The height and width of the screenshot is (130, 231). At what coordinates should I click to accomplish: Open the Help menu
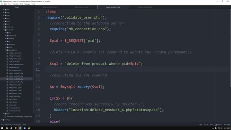33,4
